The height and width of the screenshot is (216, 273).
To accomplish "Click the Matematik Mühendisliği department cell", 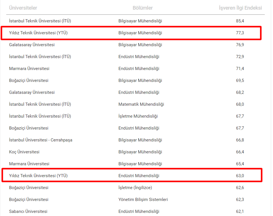I will (x=141, y=104).
